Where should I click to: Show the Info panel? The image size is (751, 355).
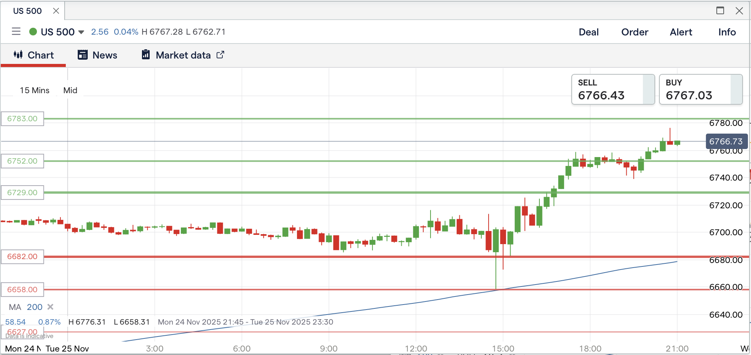point(727,32)
